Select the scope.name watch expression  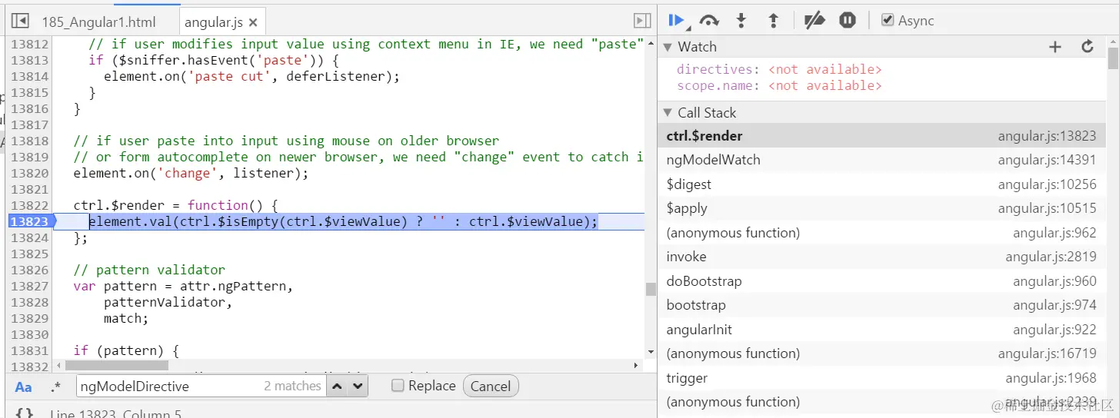coord(778,85)
